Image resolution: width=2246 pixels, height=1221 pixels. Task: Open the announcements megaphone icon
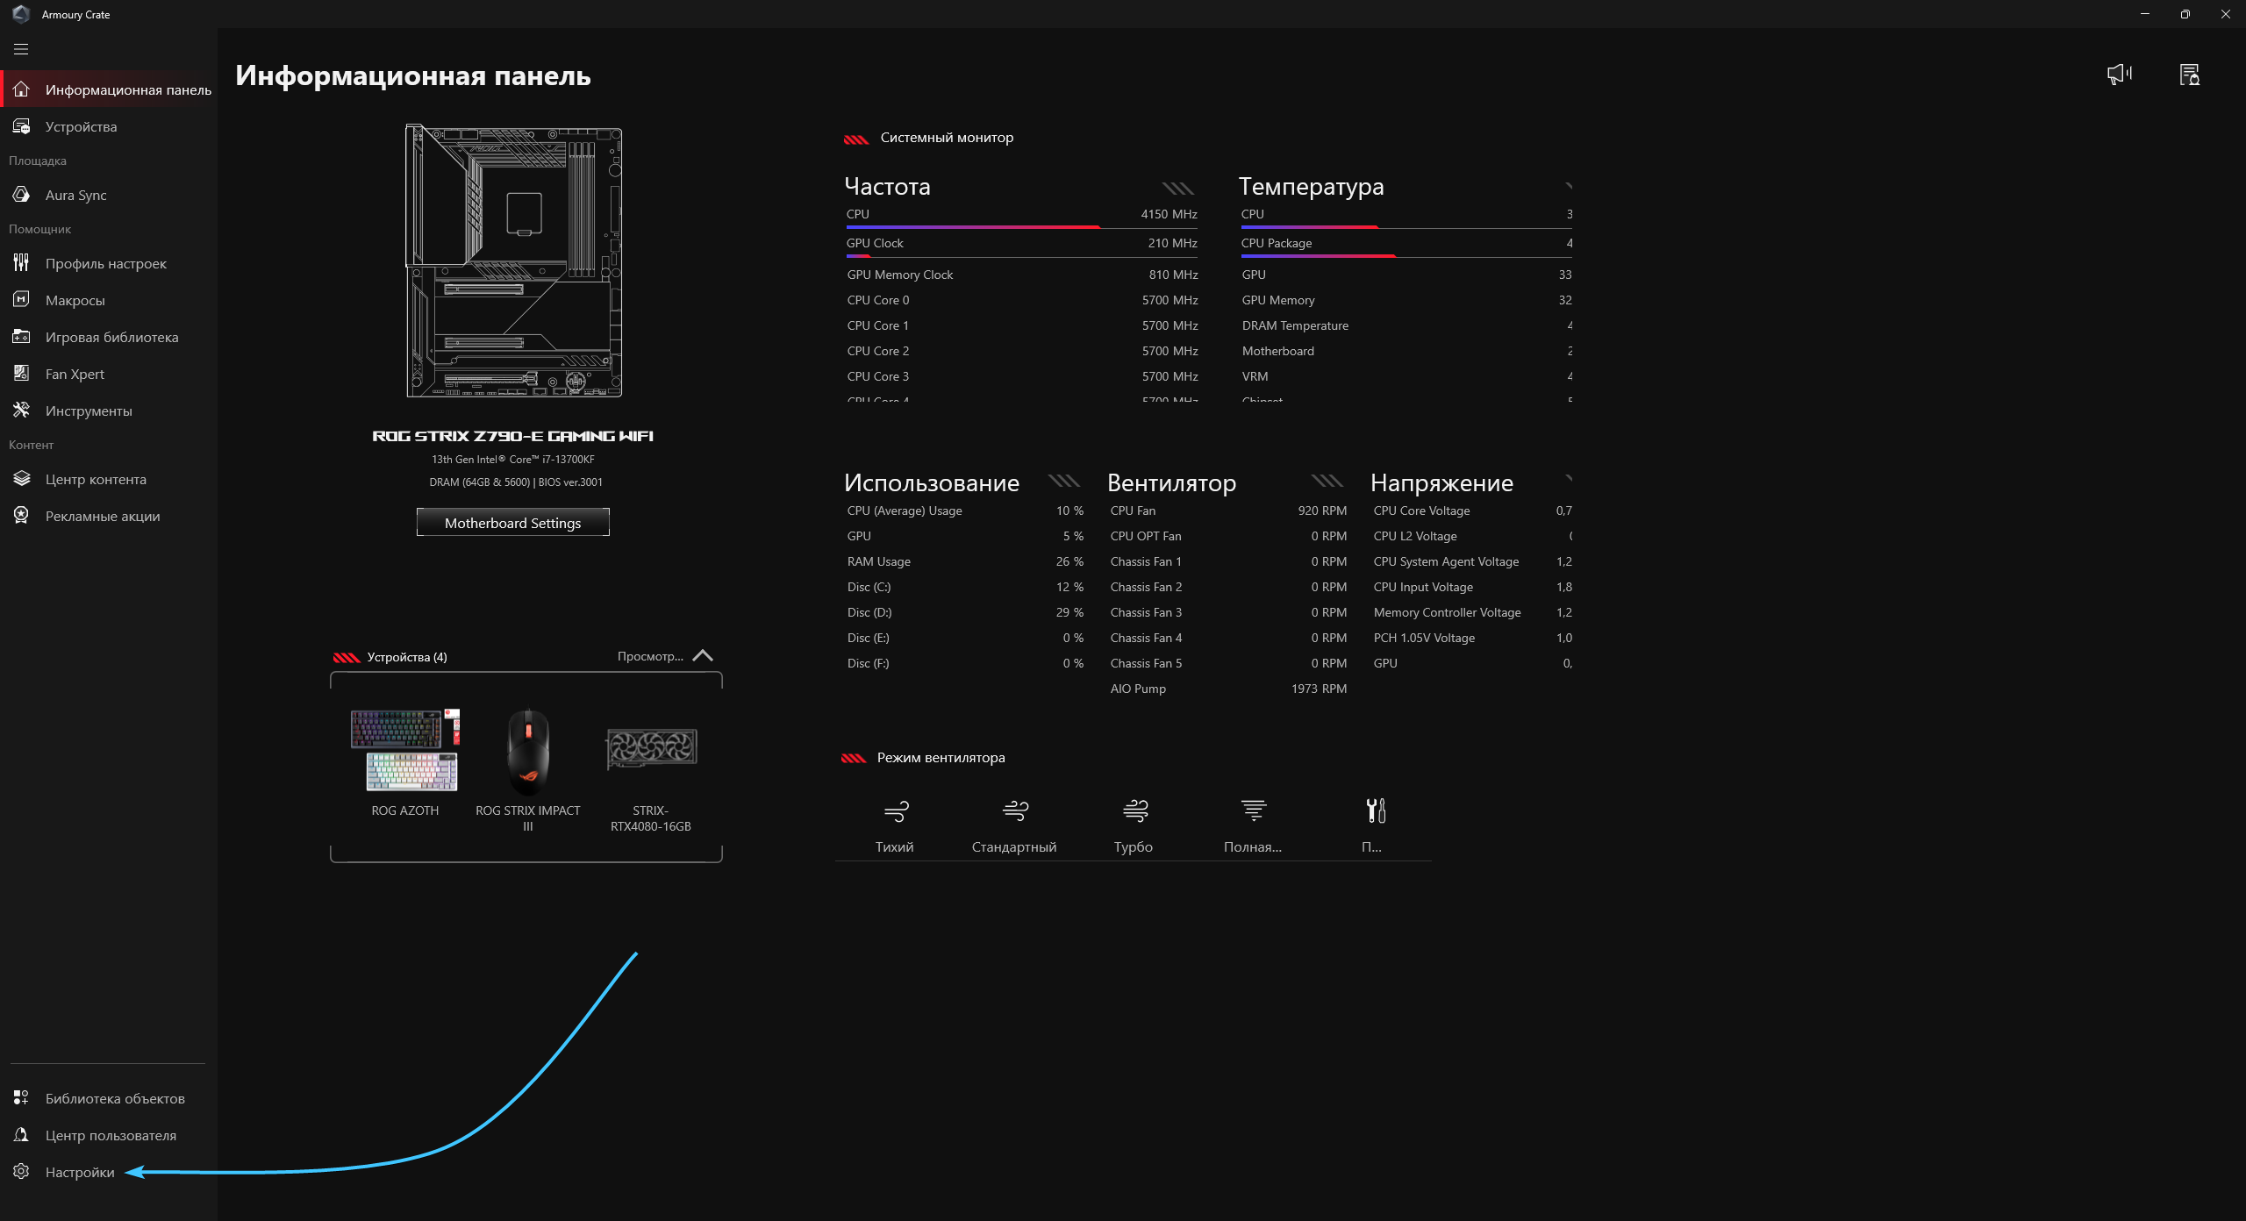point(2120,75)
